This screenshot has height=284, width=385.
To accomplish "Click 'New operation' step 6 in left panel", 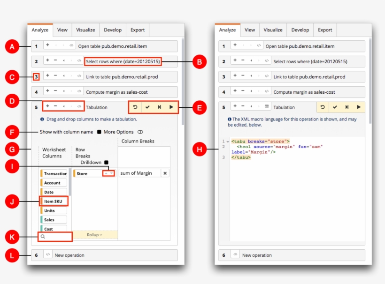I will point(69,255).
